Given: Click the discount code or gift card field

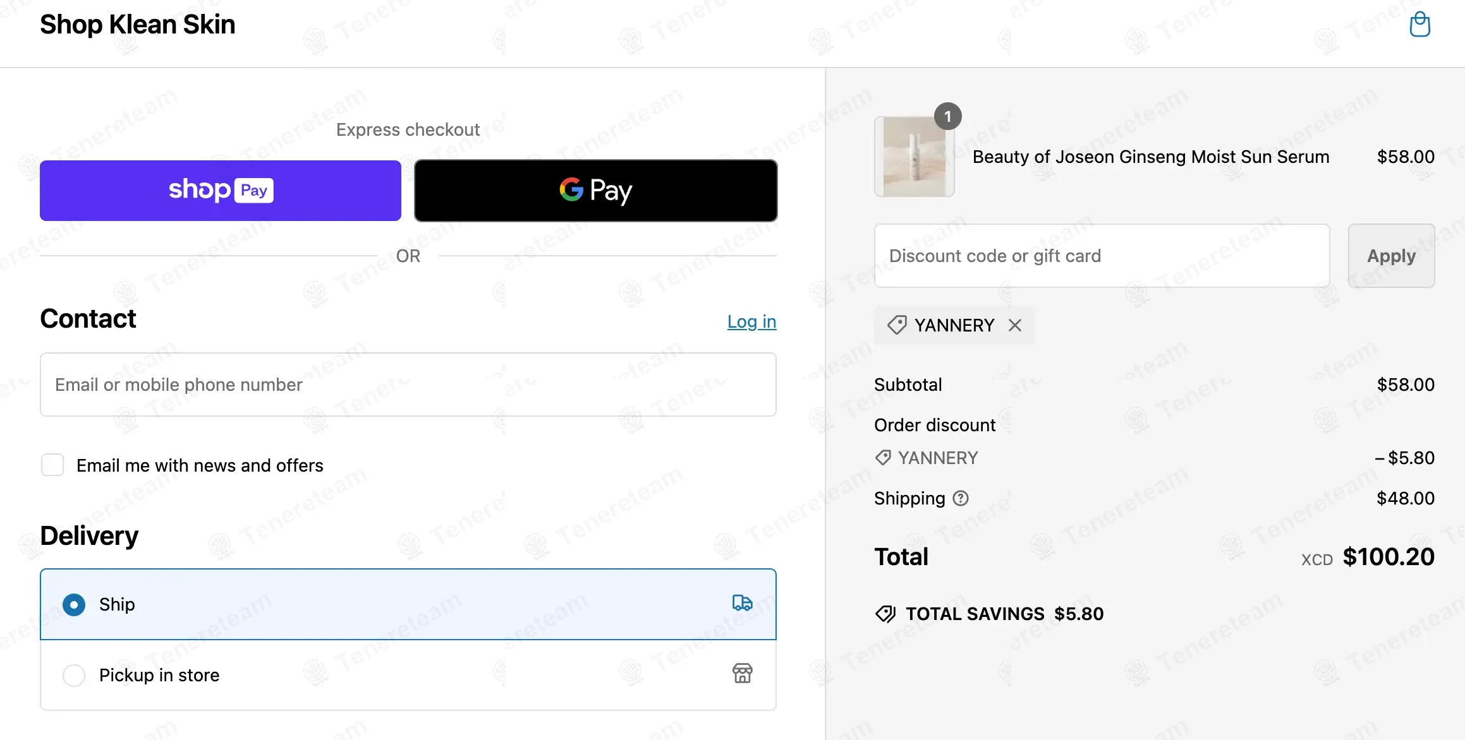Looking at the screenshot, I should pos(1102,256).
